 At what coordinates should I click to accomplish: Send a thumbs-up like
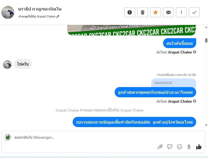coord(199,147)
